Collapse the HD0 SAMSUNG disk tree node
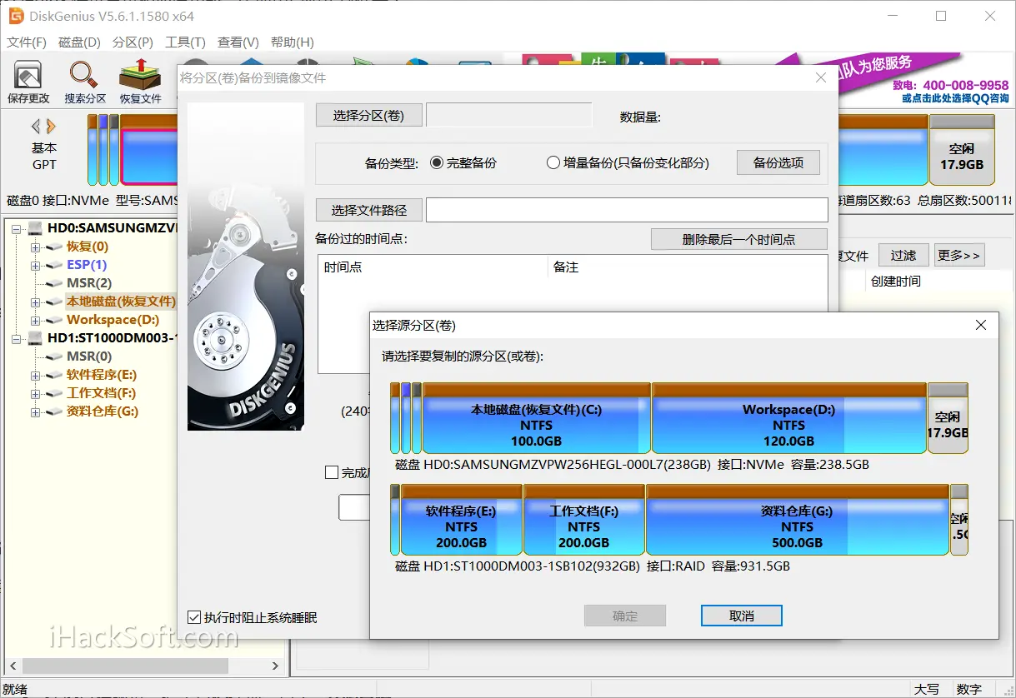 tap(17, 228)
